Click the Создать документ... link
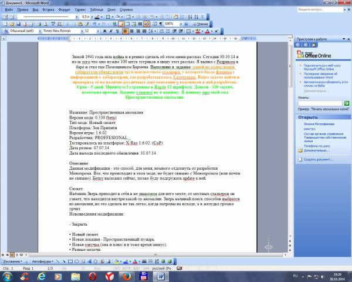This screenshot has height=282, width=352. click(x=319, y=159)
